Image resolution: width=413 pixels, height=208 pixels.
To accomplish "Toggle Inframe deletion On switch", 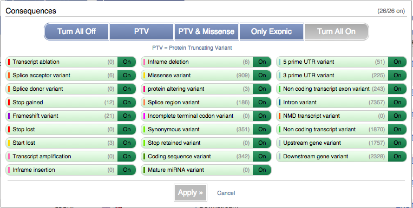I will point(262,62).
